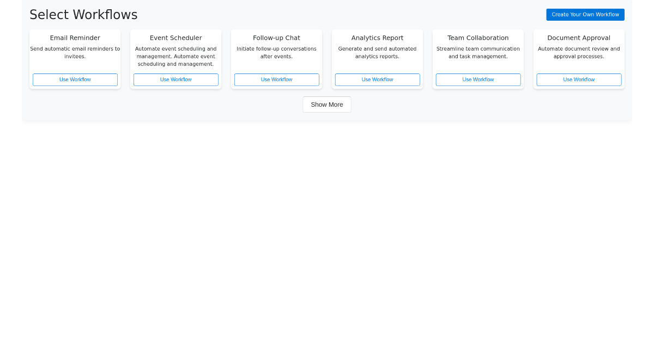Use the Team Collaboration workflow
This screenshot has width=654, height=343.
(x=478, y=79)
